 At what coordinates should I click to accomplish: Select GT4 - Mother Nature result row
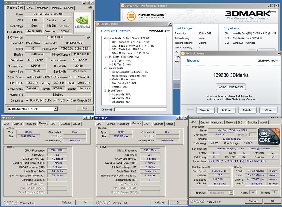point(131,53)
